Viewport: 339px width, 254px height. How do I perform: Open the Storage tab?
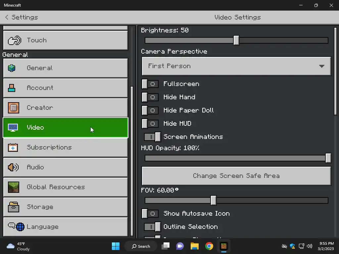[x=66, y=207]
